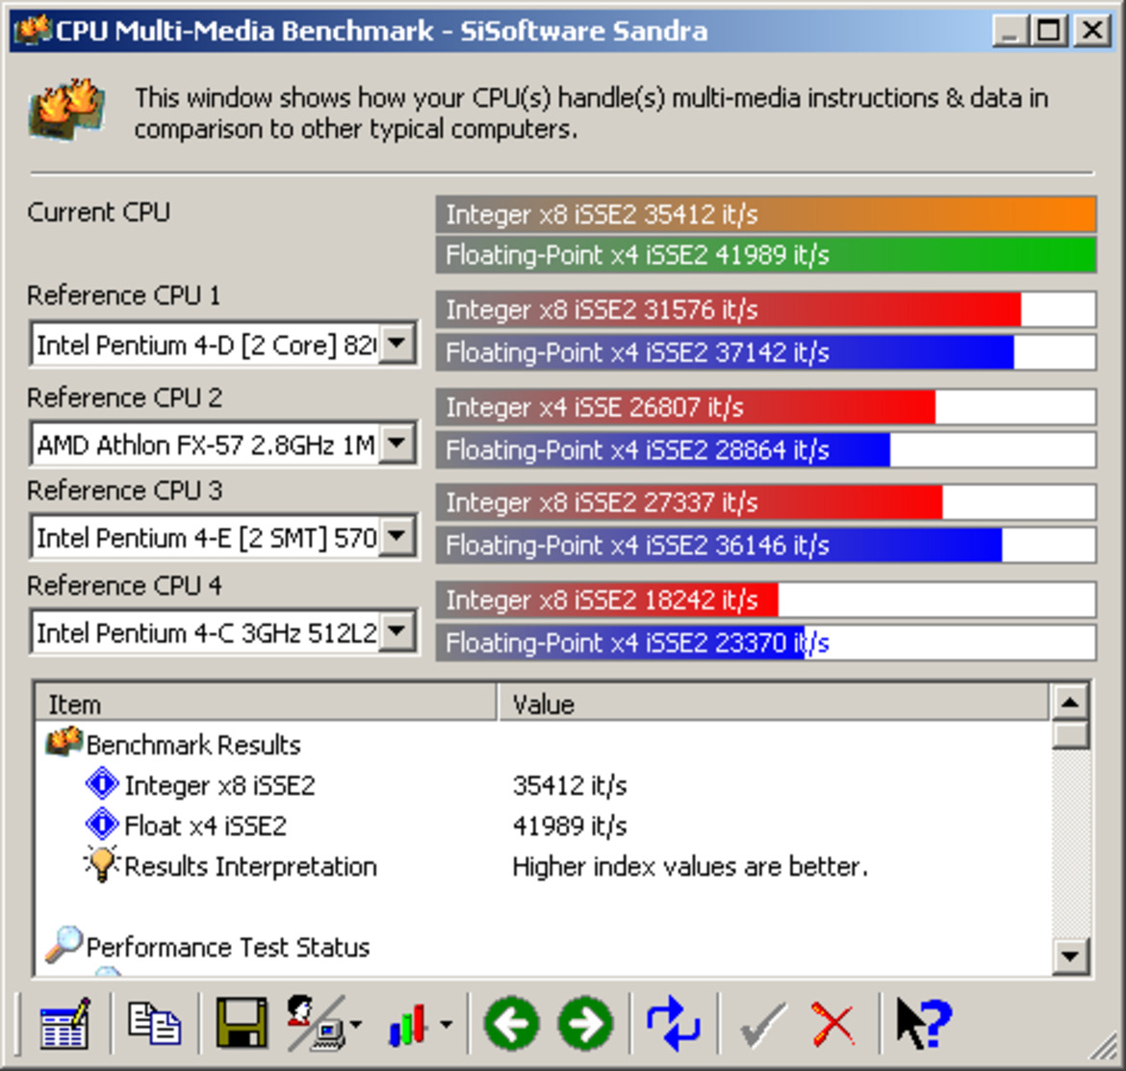Select the Intel Pentium 4-D combo box field

(224, 344)
